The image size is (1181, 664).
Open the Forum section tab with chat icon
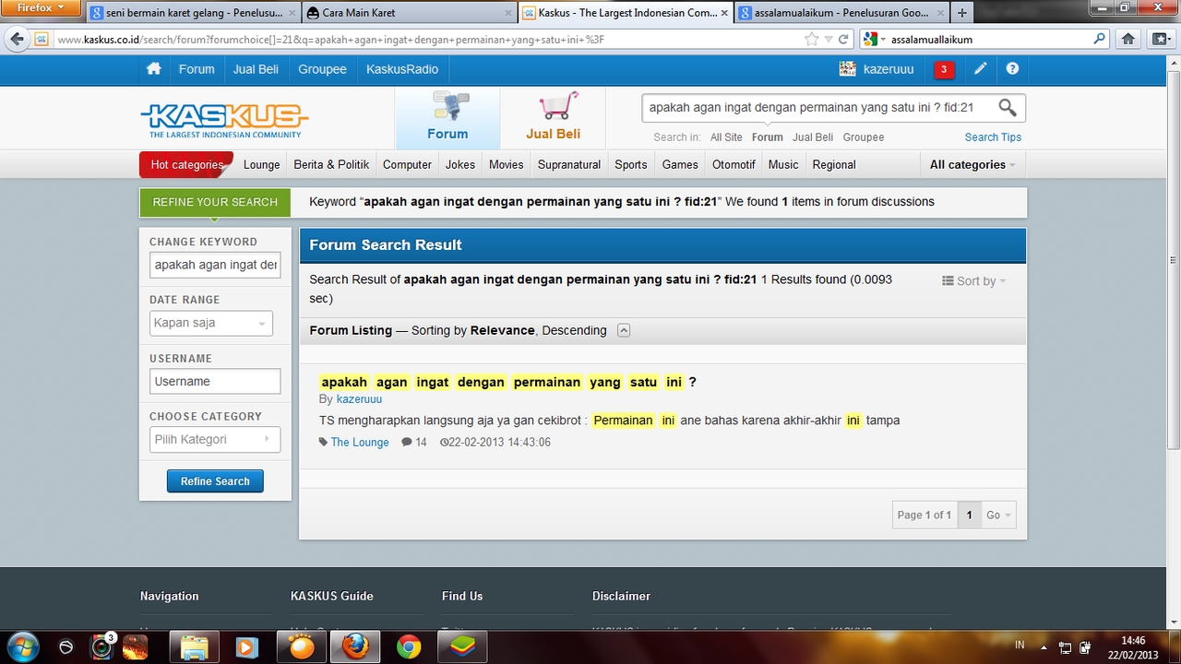pyautogui.click(x=447, y=118)
